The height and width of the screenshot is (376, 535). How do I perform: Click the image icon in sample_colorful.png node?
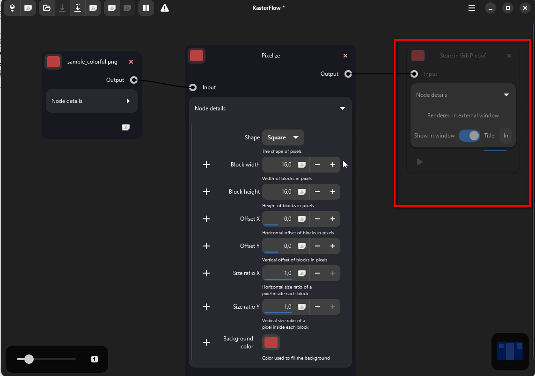click(x=125, y=127)
